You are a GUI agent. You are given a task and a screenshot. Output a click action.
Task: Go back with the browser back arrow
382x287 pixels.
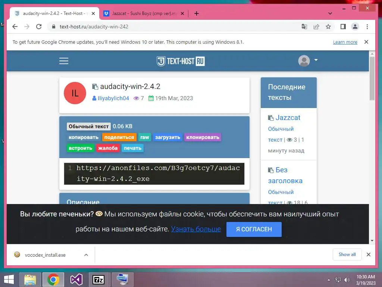click(15, 27)
